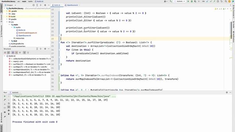The image size is (235, 132).
Task: Click the java path link in console
Action: point(61,96)
